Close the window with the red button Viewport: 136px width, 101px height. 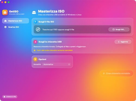pos(2,2)
